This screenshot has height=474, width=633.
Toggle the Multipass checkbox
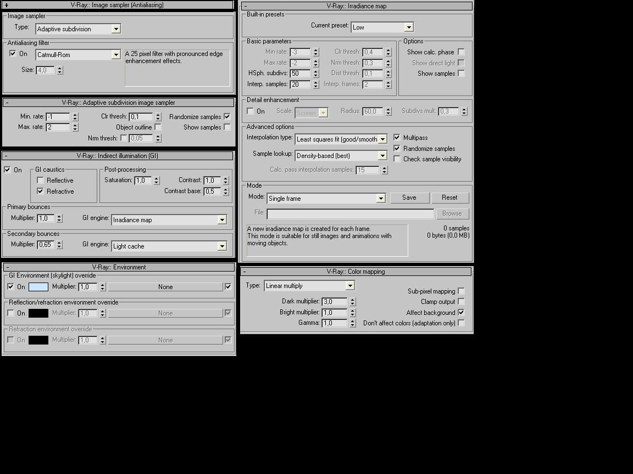click(397, 138)
